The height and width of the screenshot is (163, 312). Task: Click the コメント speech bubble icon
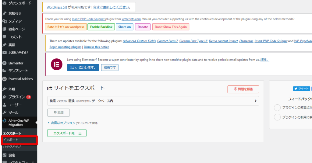coord(4,37)
